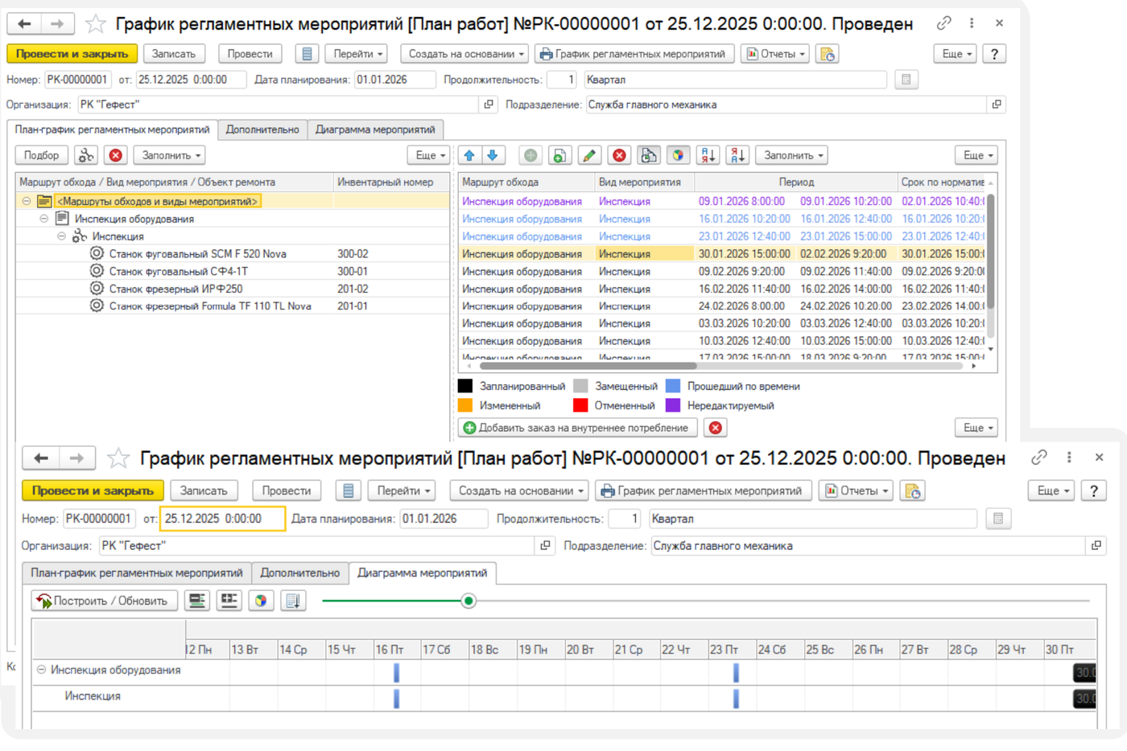This screenshot has width=1127, height=751.
Task: Open left Заполнить dropdown in upper window
Action: tap(169, 155)
